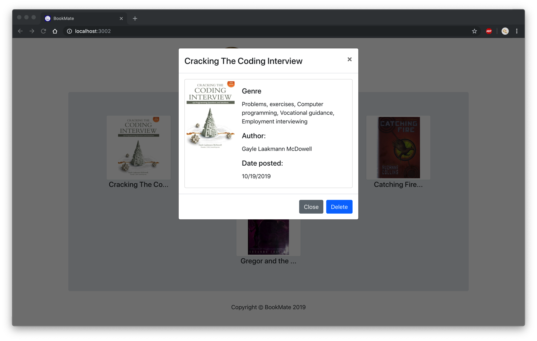This screenshot has height=341, width=537.
Task: Open the ABP Adblock Plus extension
Action: (x=489, y=31)
